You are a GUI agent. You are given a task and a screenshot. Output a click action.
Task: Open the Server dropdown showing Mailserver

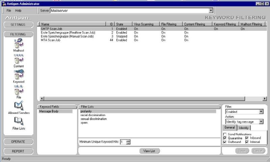pos(211,10)
